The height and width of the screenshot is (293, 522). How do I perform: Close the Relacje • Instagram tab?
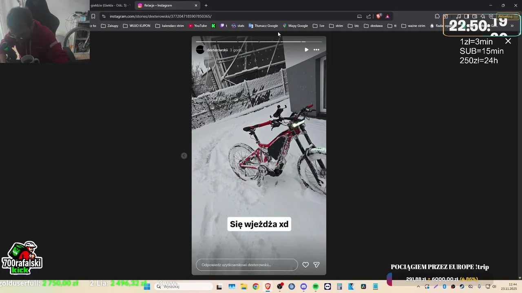196,5
